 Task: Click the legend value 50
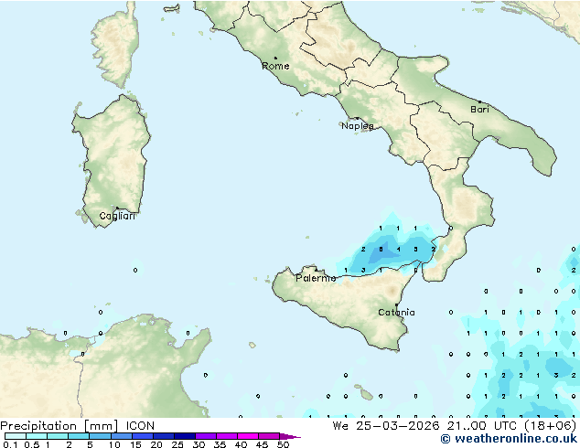click(283, 444)
